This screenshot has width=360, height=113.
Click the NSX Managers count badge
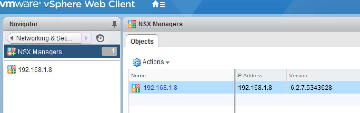pos(109,52)
